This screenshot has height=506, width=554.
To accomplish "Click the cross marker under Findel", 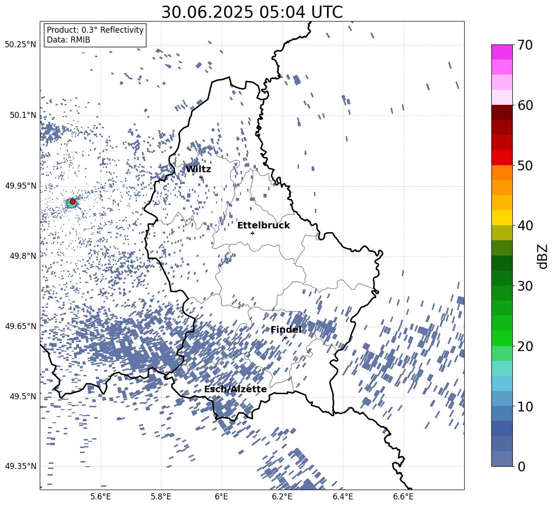I will coord(285,338).
